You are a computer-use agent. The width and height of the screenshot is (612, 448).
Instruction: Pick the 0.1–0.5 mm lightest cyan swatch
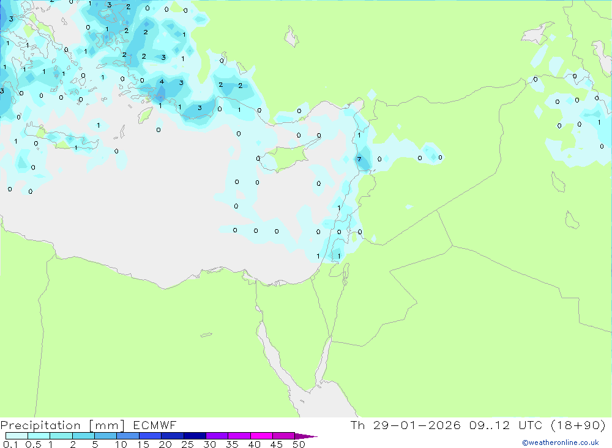[17, 436]
